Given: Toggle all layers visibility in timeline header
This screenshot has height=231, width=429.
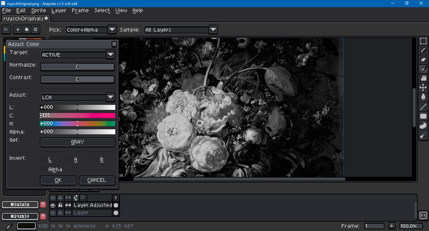Looking at the screenshot, I should click(53, 198).
